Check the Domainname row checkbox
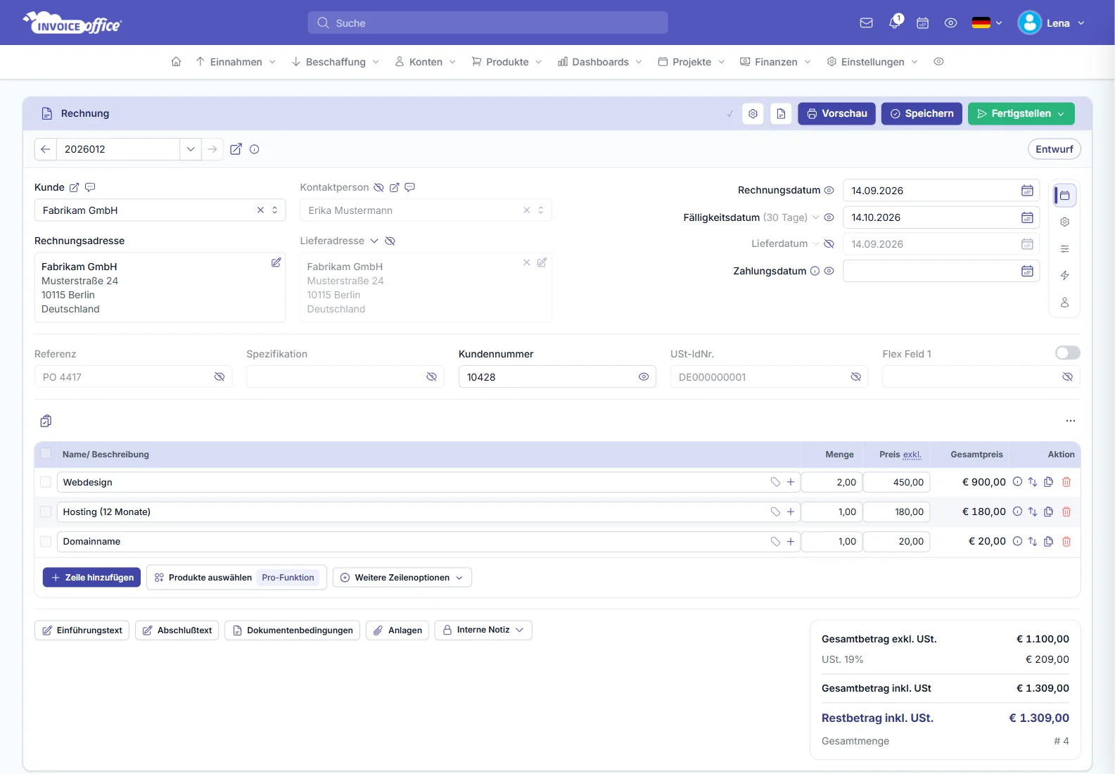 46,541
